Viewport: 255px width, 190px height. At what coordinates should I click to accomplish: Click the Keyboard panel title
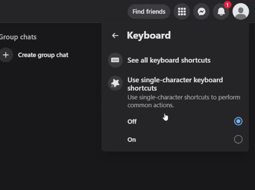[x=149, y=35]
